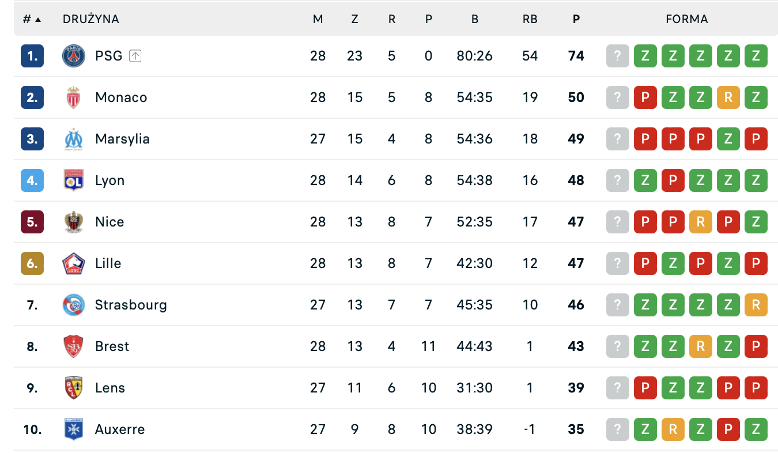Click the last red P badge in Marsylia row
Screen dimensions: 778x453
pyautogui.click(x=756, y=139)
